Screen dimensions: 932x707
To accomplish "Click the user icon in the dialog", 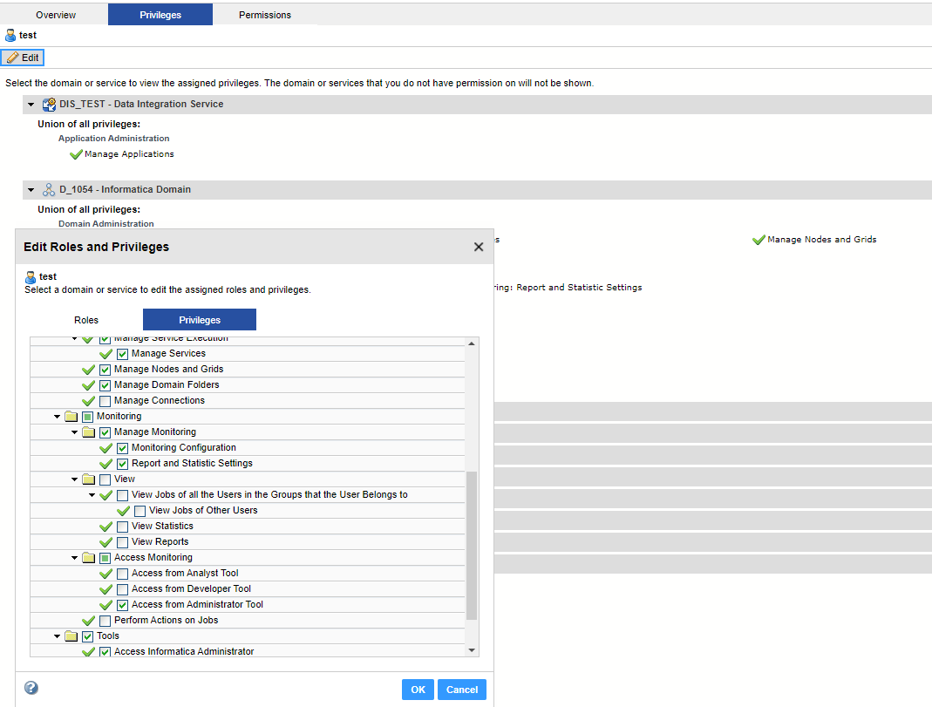I will click(x=31, y=277).
